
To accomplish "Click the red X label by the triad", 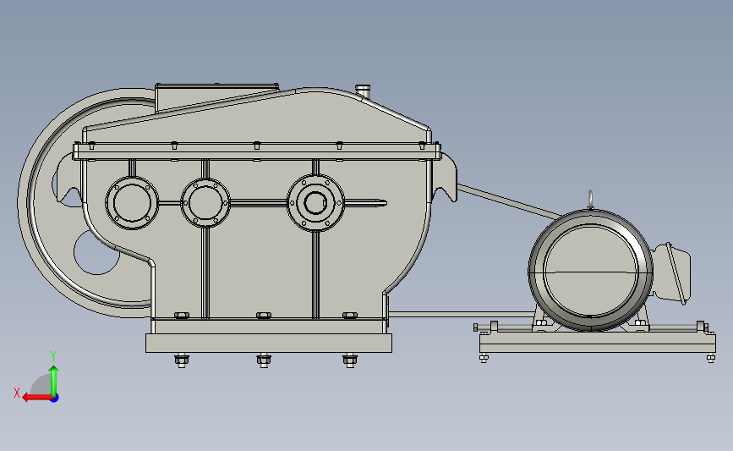I will [x=17, y=393].
